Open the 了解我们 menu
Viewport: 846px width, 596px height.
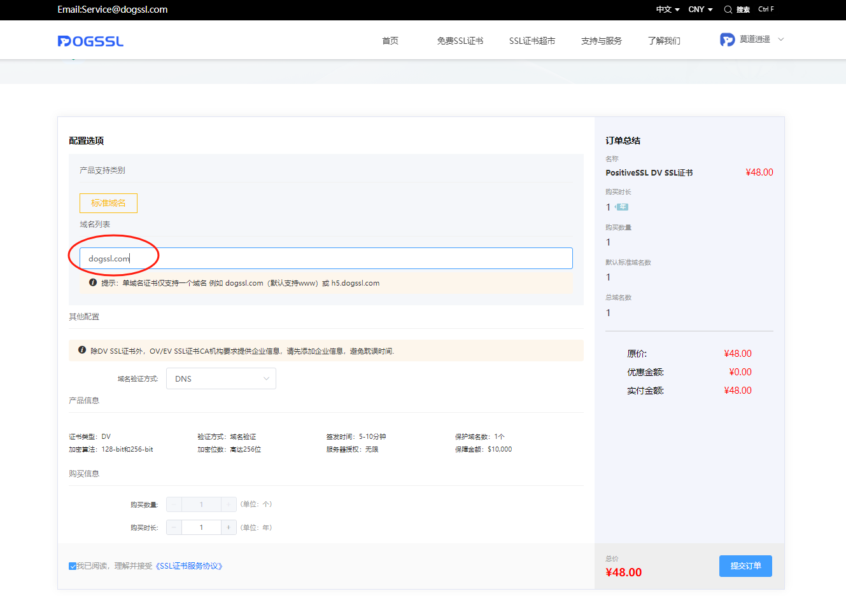(x=664, y=41)
